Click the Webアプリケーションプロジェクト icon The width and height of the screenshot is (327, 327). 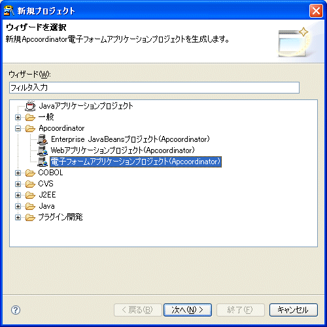click(x=43, y=150)
